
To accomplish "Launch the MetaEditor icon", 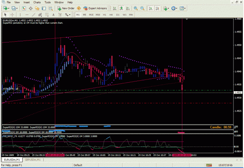I will point(79,8).
